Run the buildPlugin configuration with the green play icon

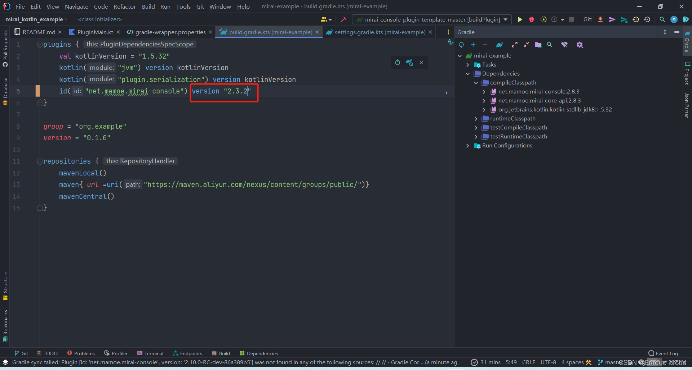pyautogui.click(x=520, y=19)
